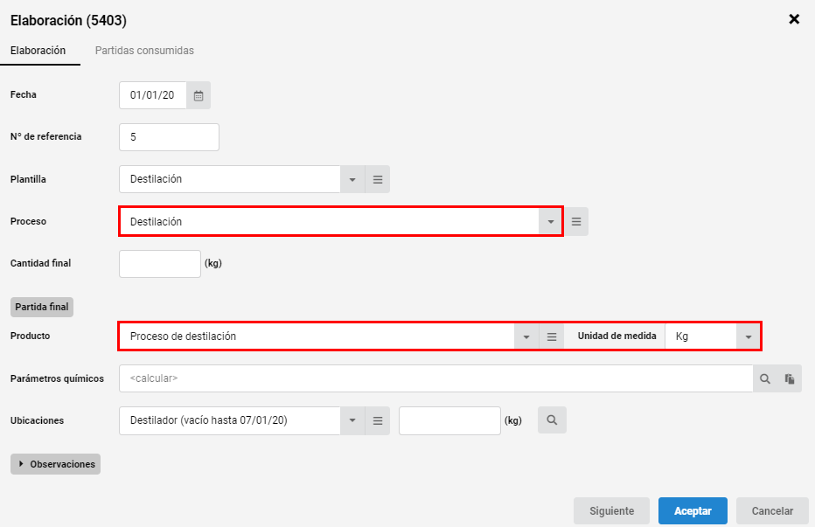Open the Proceso list menu icon

[x=576, y=222]
